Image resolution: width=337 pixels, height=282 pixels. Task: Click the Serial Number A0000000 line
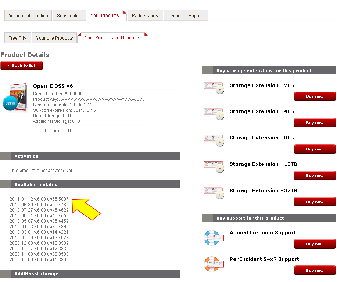coord(59,94)
